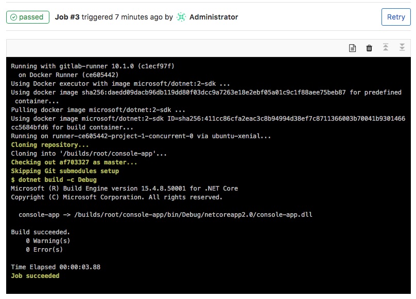Click the passed status badge text

pyautogui.click(x=31, y=17)
